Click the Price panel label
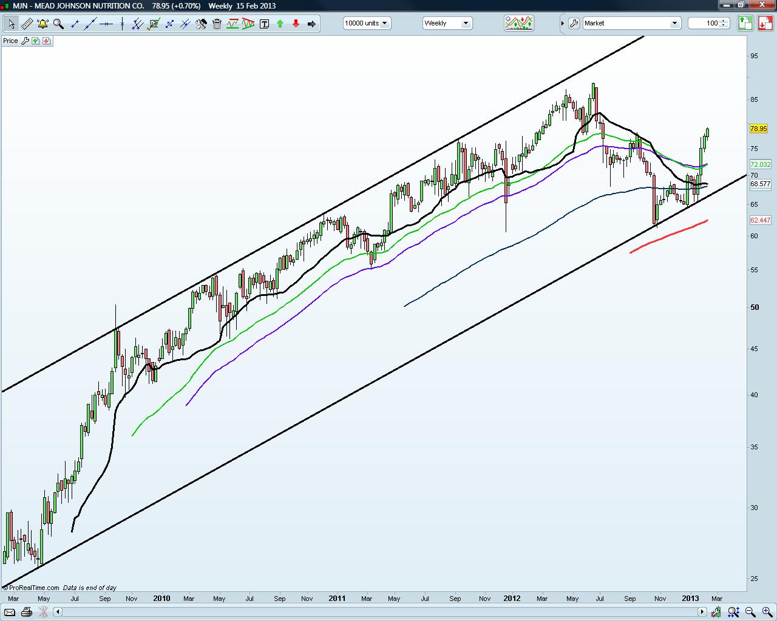Viewport: 777px width, 621px height. (10, 41)
